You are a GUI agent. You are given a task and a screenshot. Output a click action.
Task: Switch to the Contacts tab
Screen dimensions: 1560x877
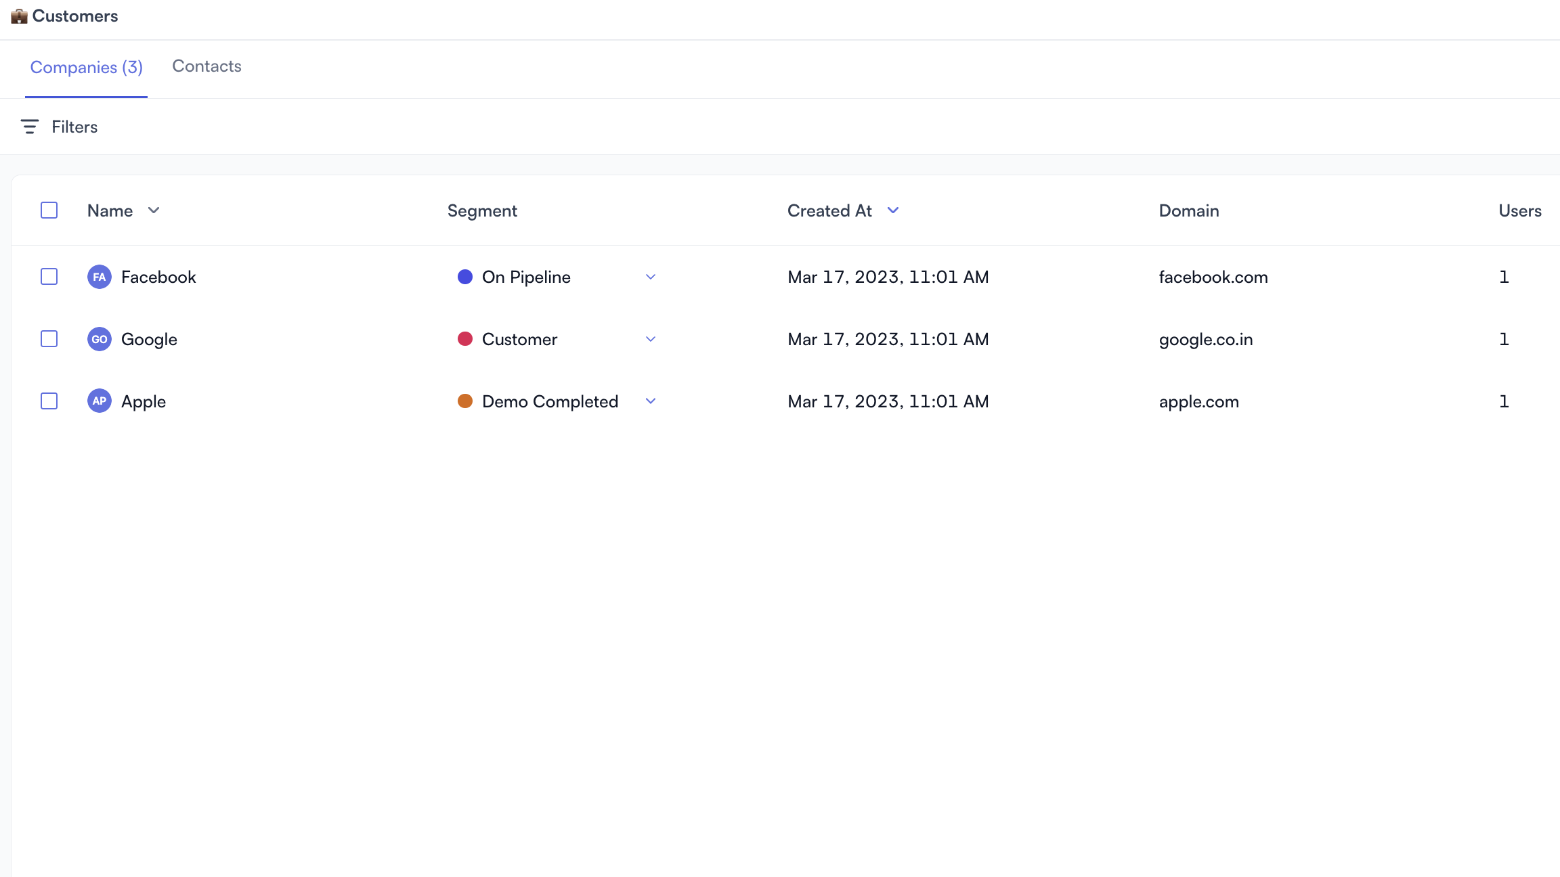[x=207, y=66]
